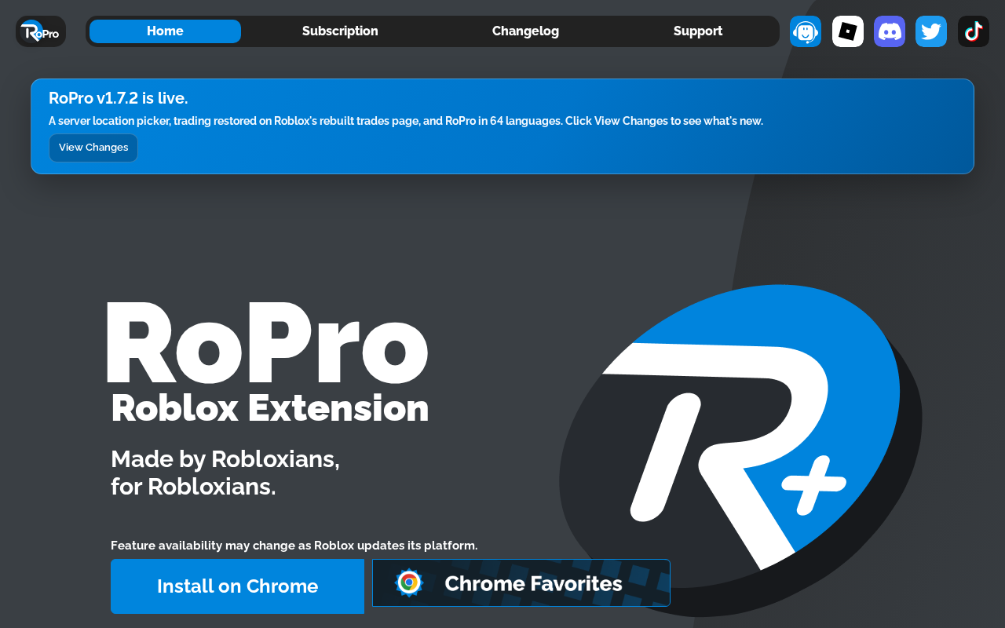Click the server location picker announcement text
Image resolution: width=1005 pixels, height=628 pixels.
point(406,121)
